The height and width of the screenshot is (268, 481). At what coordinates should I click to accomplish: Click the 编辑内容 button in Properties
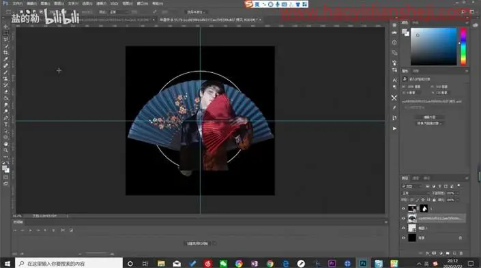[429, 117]
